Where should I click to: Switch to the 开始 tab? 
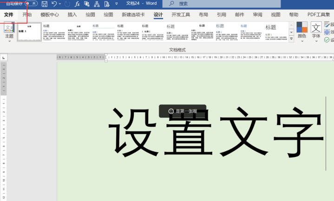point(27,14)
